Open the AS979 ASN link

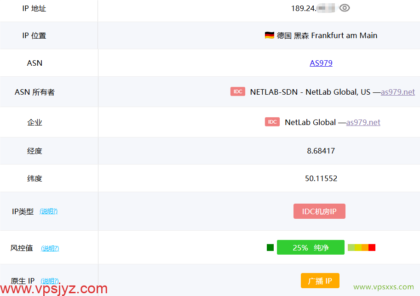(321, 63)
